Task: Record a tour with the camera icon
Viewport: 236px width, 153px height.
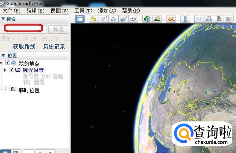Action: coord(133,19)
